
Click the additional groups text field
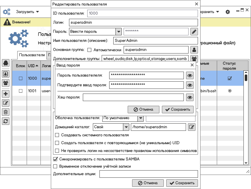(145, 59)
